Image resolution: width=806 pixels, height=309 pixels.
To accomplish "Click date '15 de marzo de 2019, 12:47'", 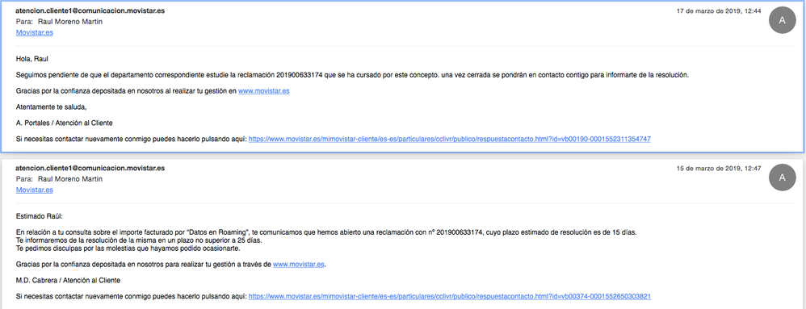I will point(719,168).
